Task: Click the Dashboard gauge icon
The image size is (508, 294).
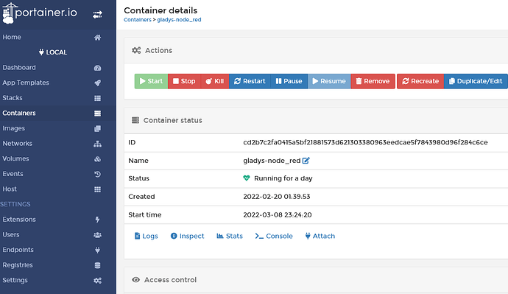Action: (97, 68)
